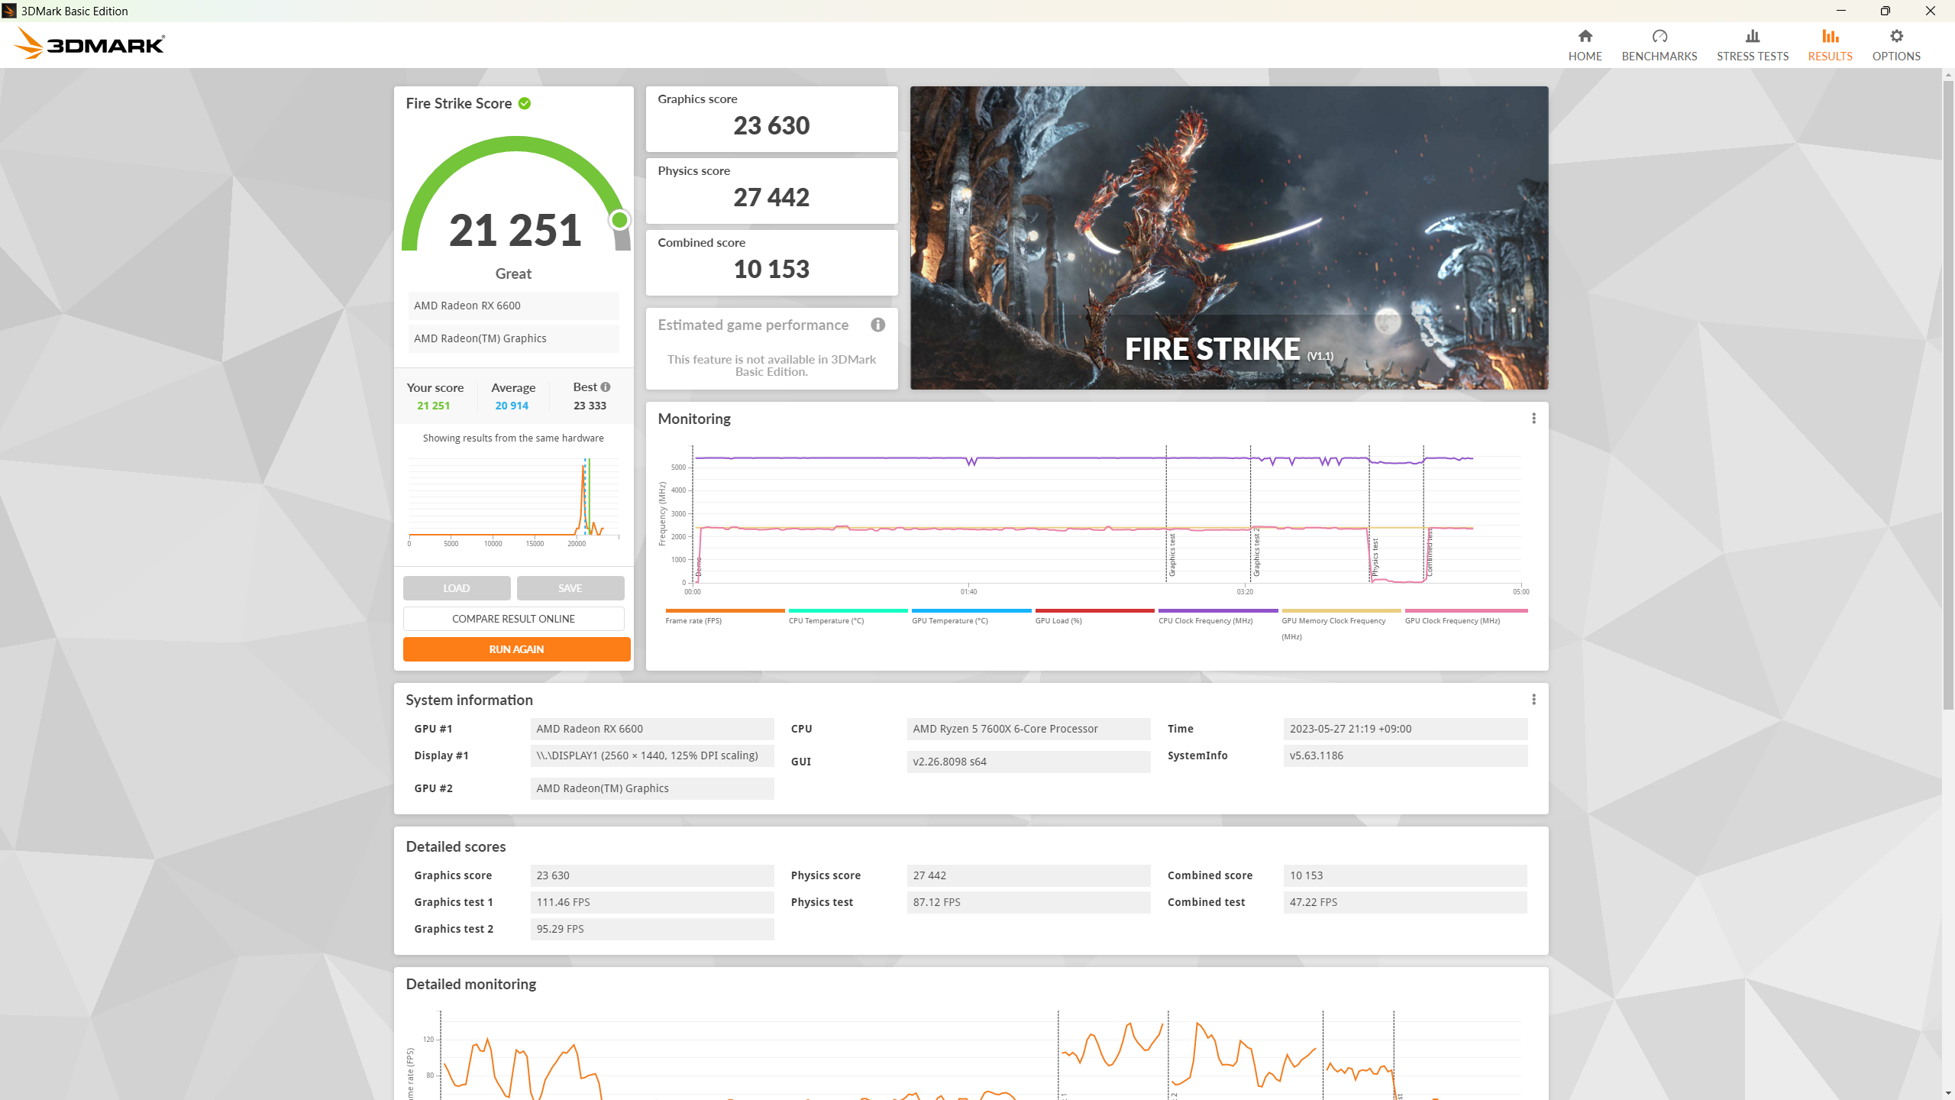Viewport: 1955px width, 1100px height.
Task: Toggle Frame rate (FPS) legend series
Action: pyautogui.click(x=725, y=616)
